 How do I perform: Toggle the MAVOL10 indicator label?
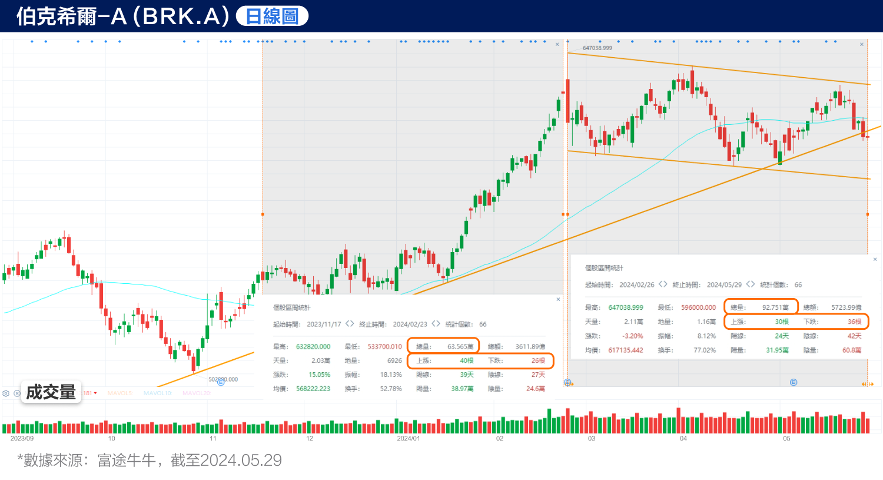point(157,393)
